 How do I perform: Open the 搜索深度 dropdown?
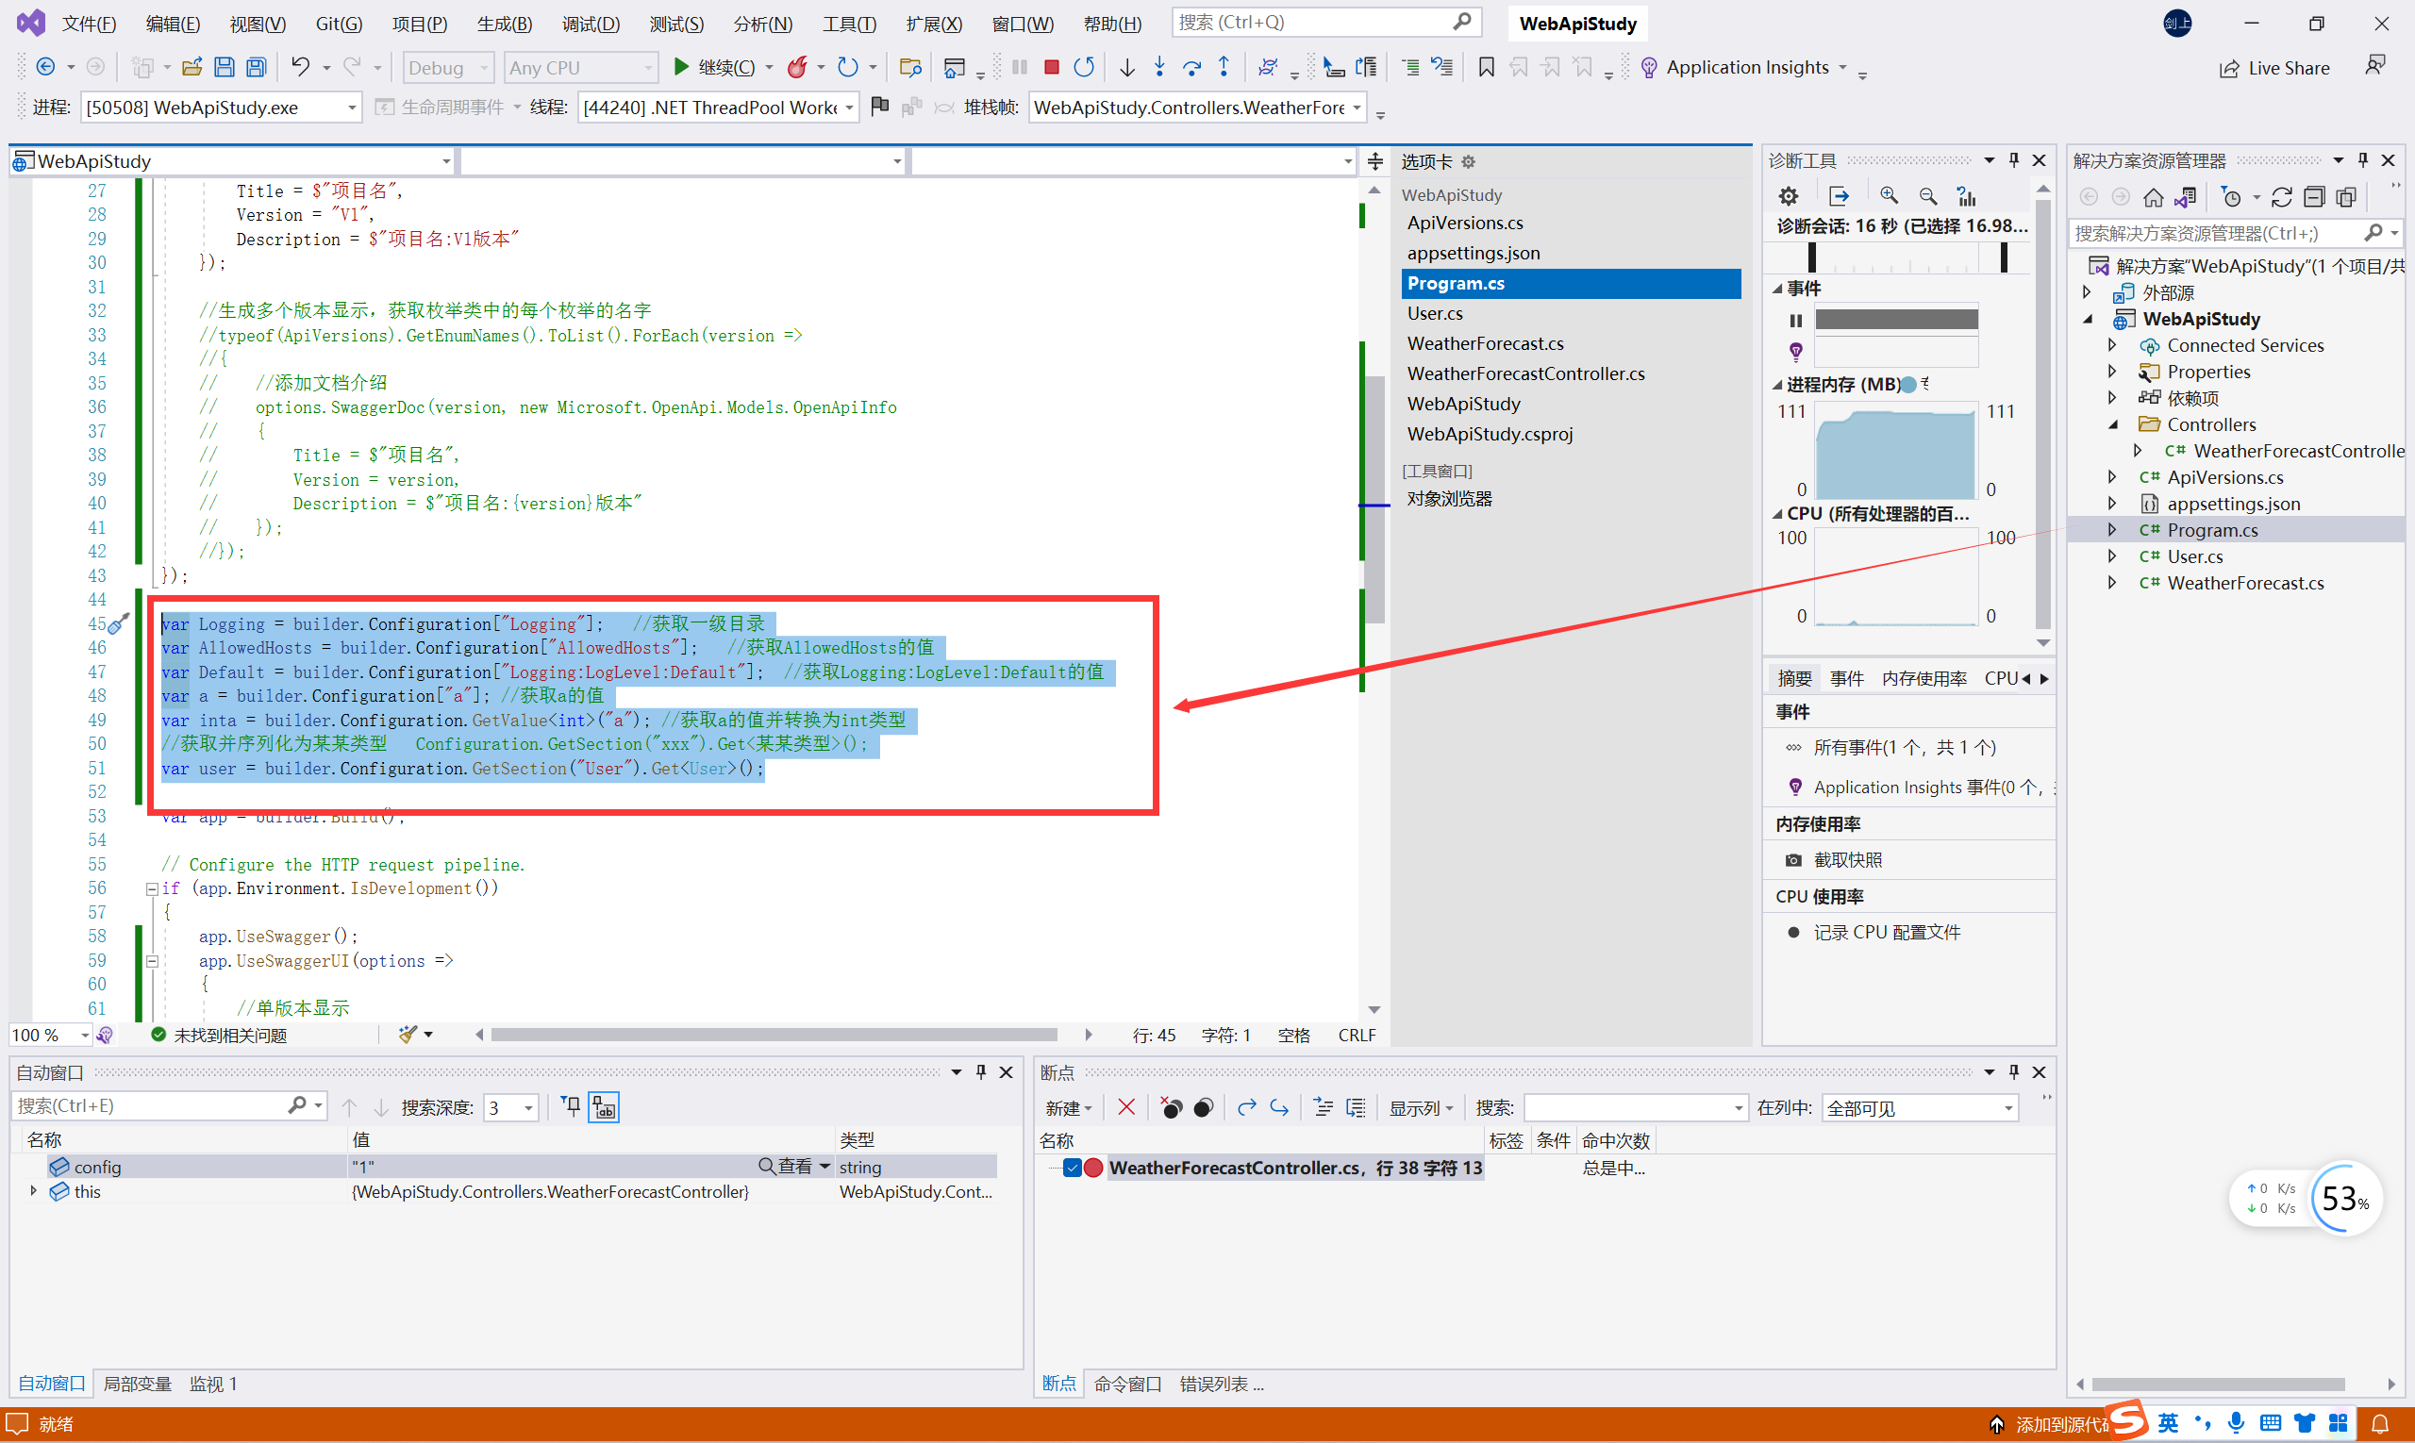(x=528, y=1107)
